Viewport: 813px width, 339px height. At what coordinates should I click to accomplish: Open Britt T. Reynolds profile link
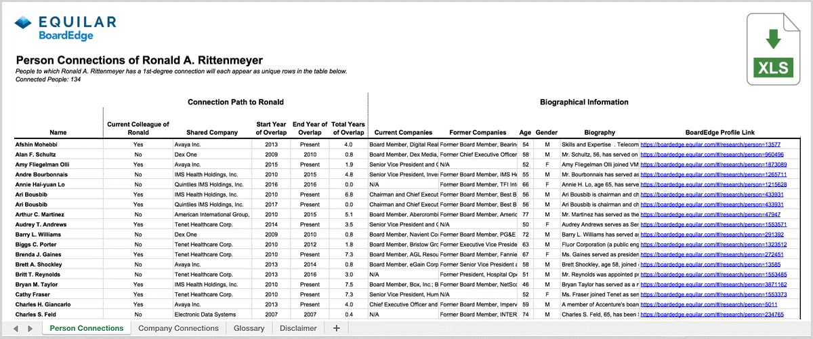tap(713, 274)
